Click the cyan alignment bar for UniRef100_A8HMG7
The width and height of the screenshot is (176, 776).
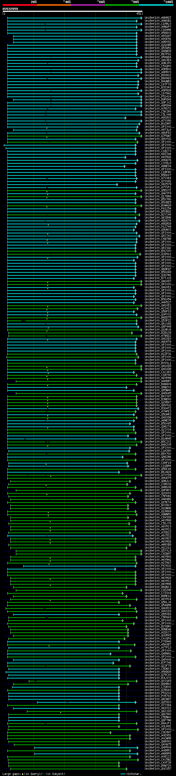tap(75, 18)
